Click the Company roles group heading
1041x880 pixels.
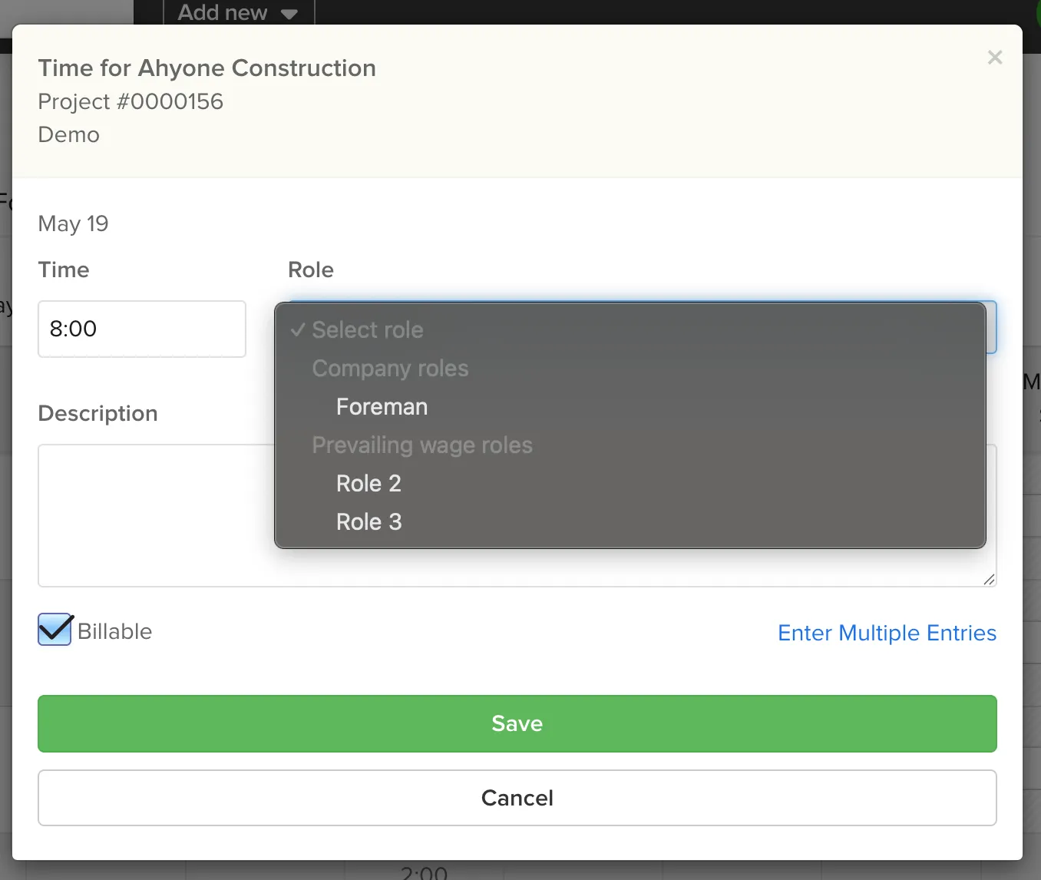pos(390,369)
